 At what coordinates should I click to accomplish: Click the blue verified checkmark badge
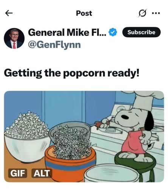113,32
